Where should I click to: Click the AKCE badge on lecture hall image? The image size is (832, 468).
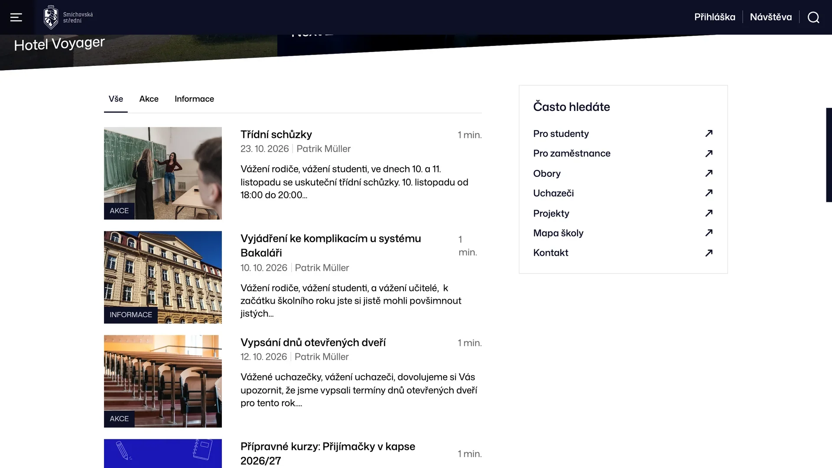[119, 419]
